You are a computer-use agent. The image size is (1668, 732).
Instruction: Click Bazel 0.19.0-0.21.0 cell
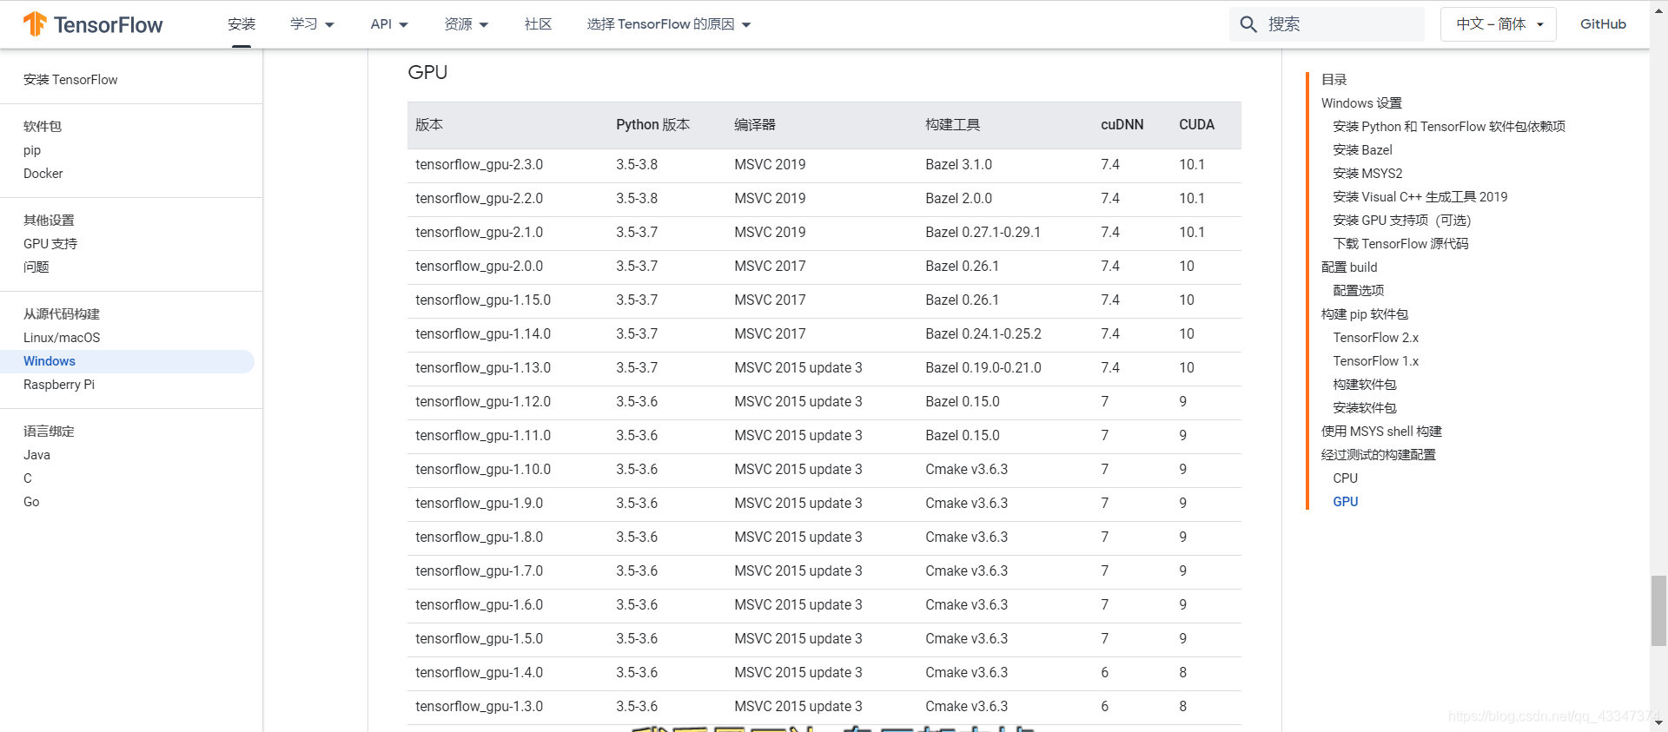point(983,368)
